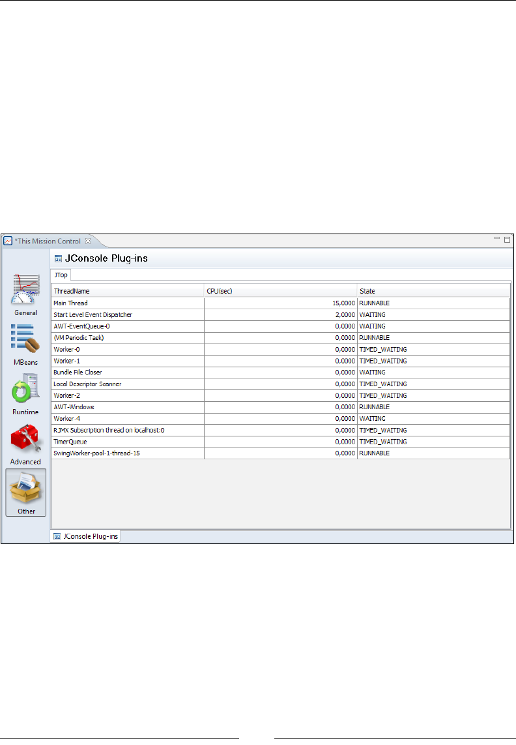The height and width of the screenshot is (745, 516).
Task: Switch to the JTop tab
Action: tap(61, 275)
